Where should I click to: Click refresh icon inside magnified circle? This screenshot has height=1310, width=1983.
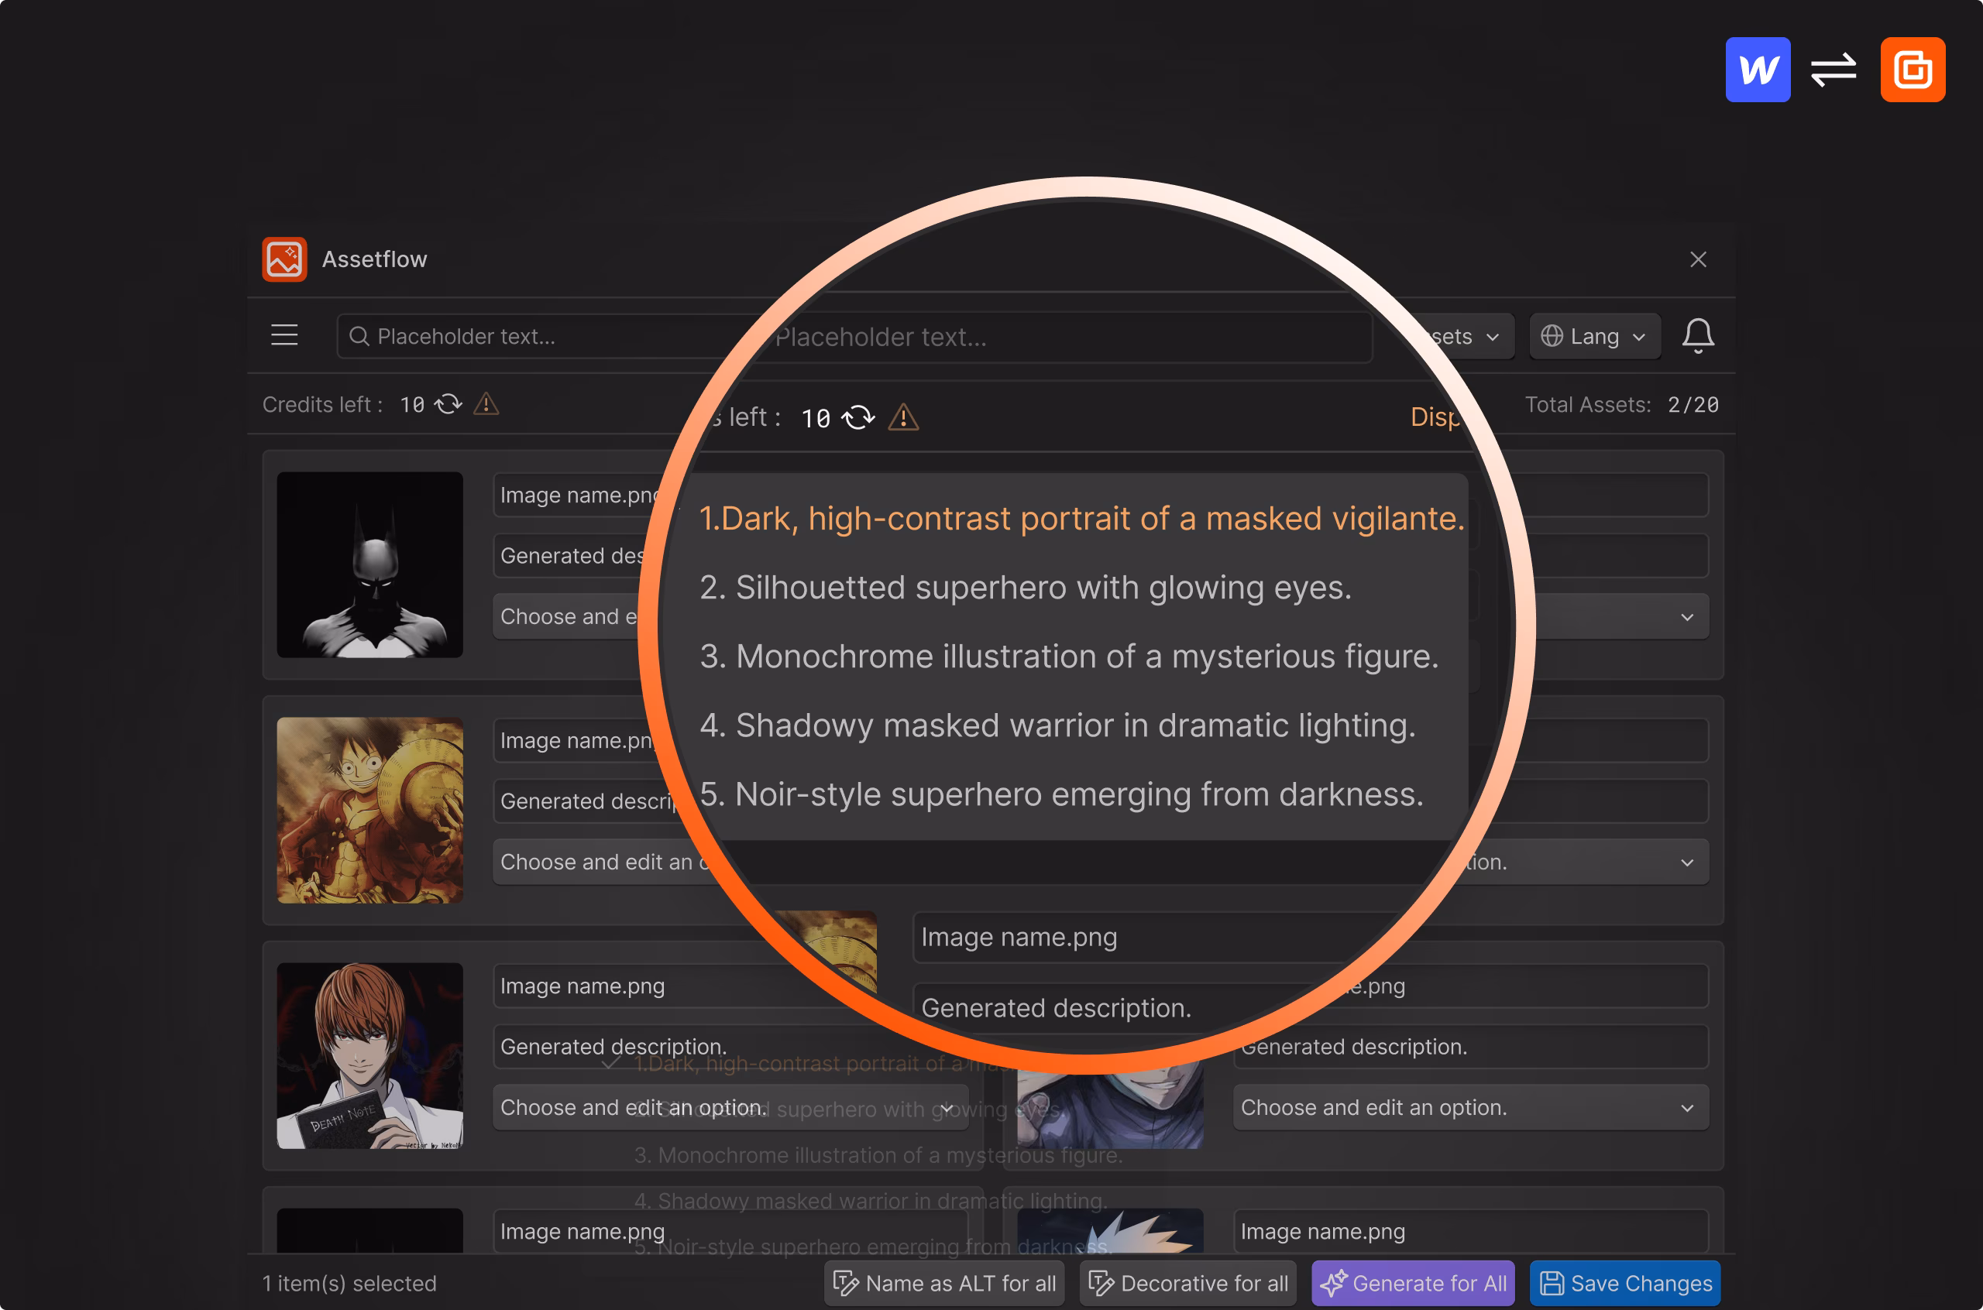tap(858, 417)
